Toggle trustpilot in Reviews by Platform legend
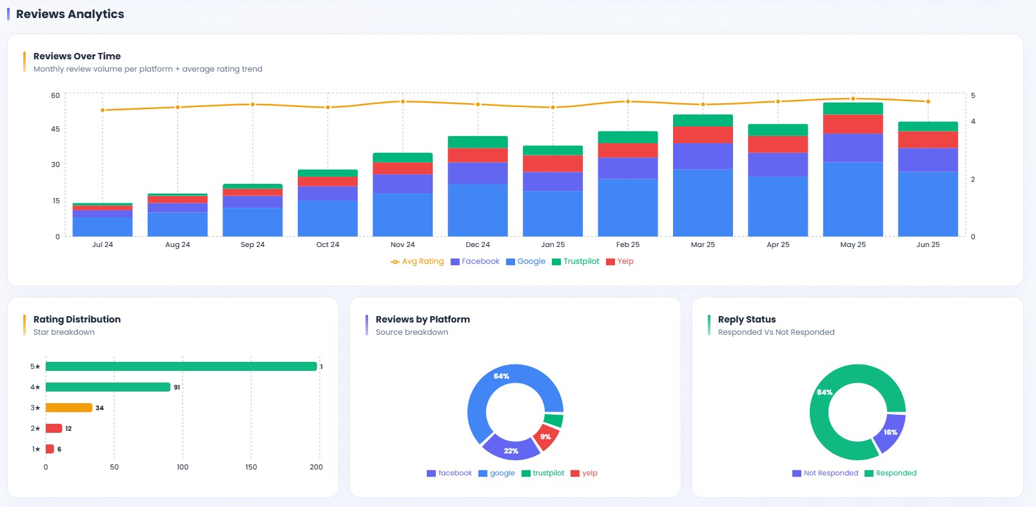Viewport: 1036px width, 507px height. pyautogui.click(x=543, y=473)
